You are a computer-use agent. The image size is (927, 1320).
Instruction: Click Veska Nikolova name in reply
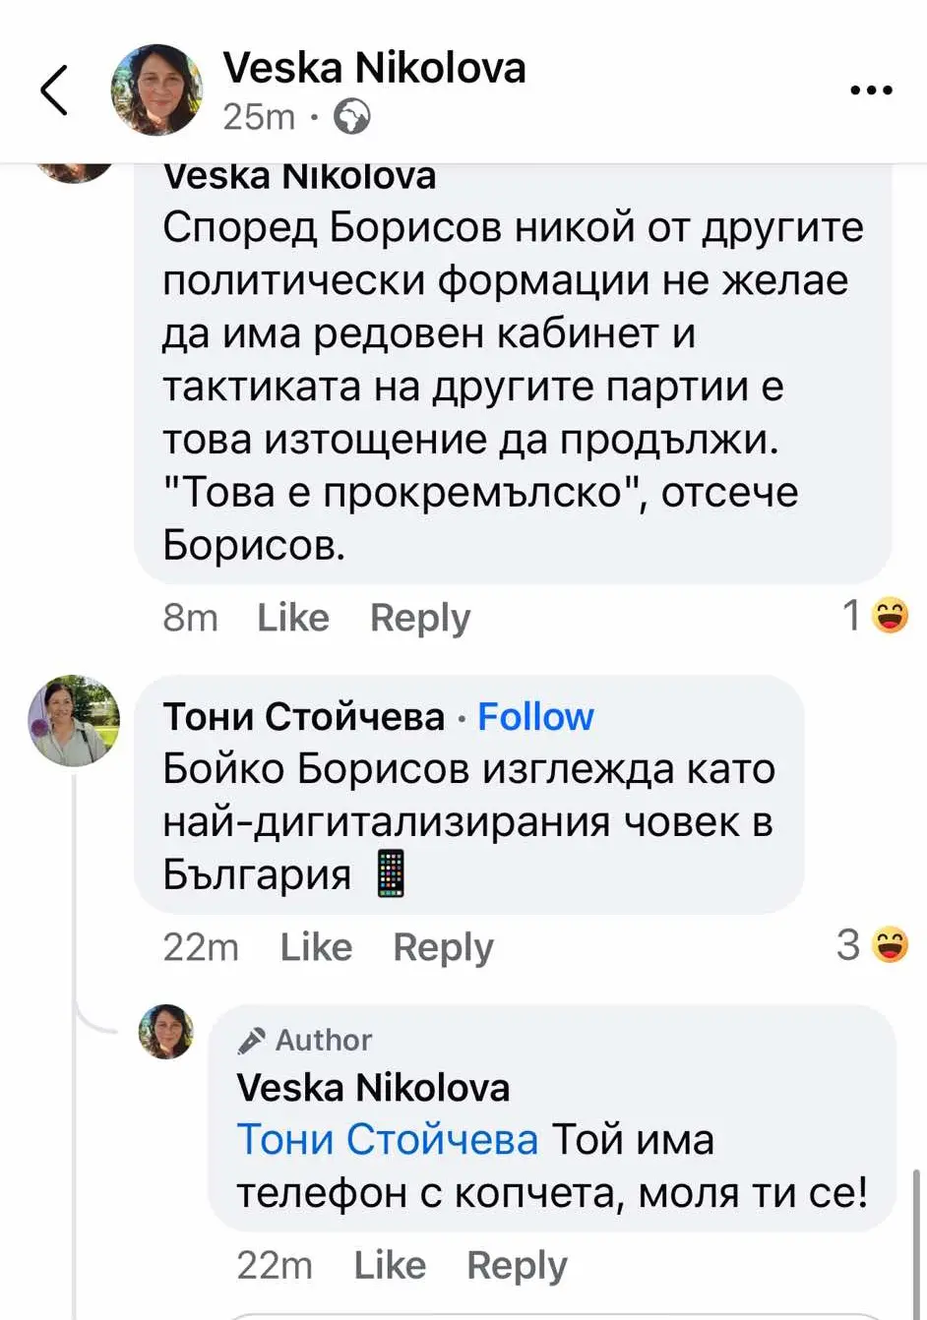click(x=373, y=1088)
